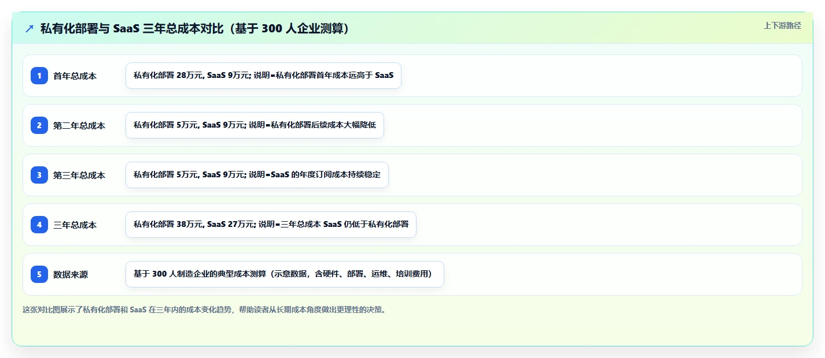Select the 第二年总成本 row label
Image resolution: width=825 pixels, height=358 pixels.
pos(79,125)
